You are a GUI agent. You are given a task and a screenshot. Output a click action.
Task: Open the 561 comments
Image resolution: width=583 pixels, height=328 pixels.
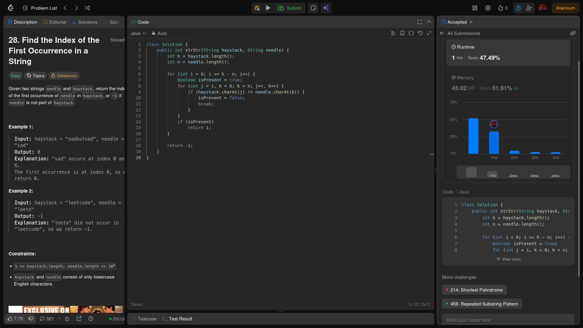tap(47, 319)
